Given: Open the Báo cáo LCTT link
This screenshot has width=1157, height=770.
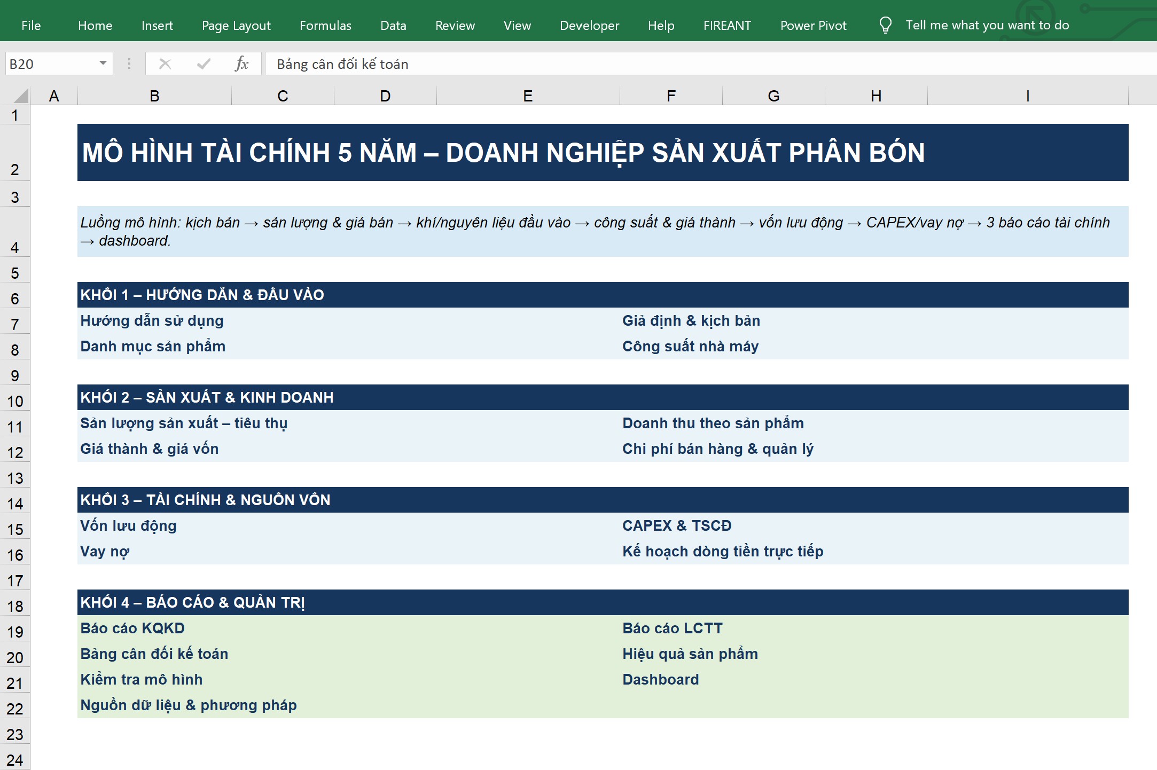Looking at the screenshot, I should tap(672, 628).
